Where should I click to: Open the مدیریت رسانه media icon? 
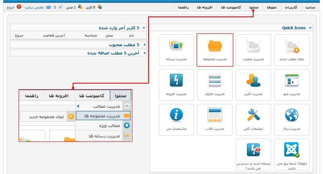click(x=177, y=50)
